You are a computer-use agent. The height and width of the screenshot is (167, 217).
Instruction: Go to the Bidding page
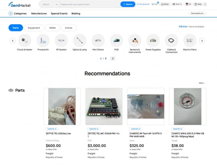(x=76, y=14)
